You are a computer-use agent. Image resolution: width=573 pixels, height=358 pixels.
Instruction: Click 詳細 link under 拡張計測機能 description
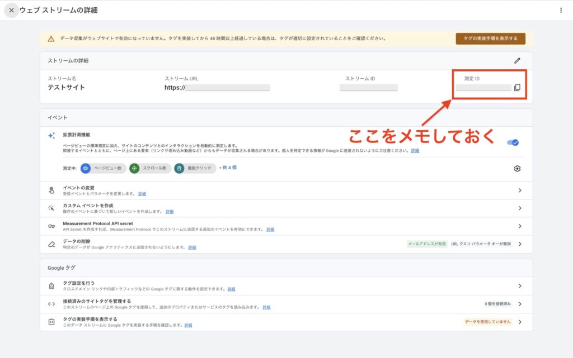[415, 151]
